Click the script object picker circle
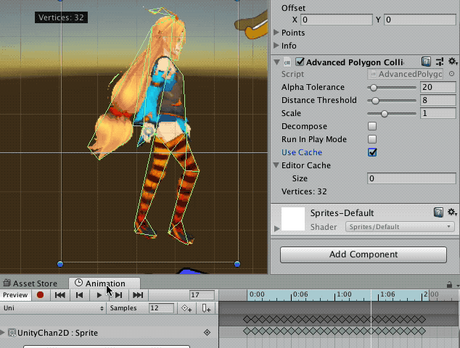The image size is (460, 348). (x=452, y=74)
